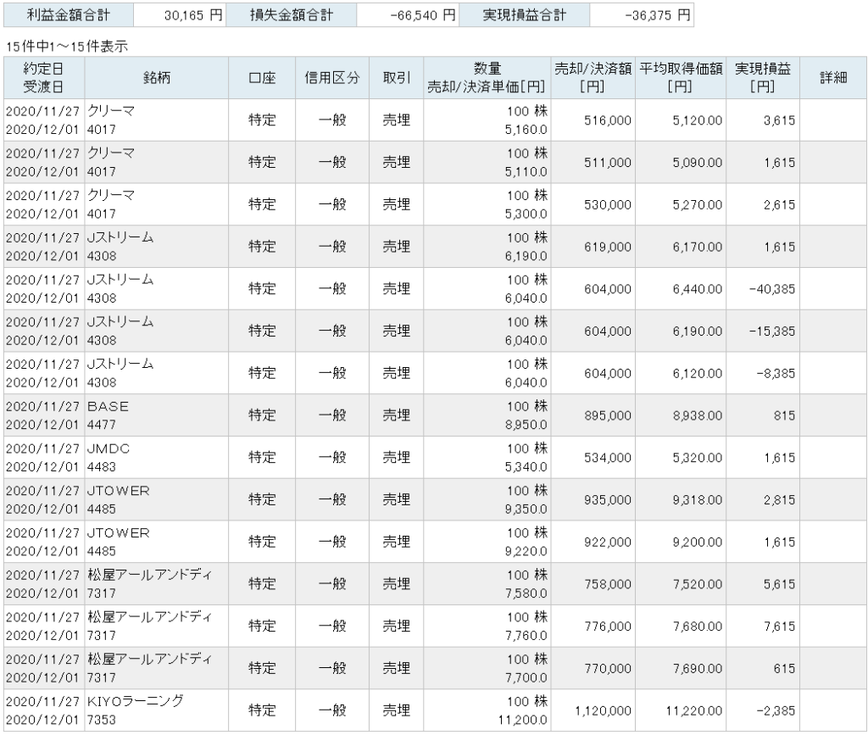Viewport: 868px width, 735px height.
Task: Click unit price 11,200.0 in KIYOラーニング row
Action: [522, 720]
